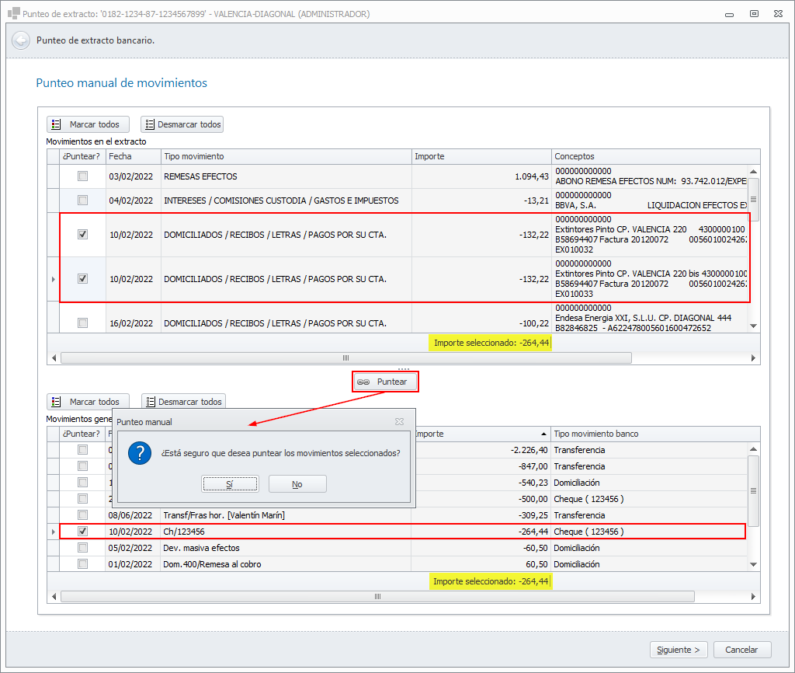Click the Siguiente button
Viewport: 795px width, 673px height.
[x=678, y=650]
